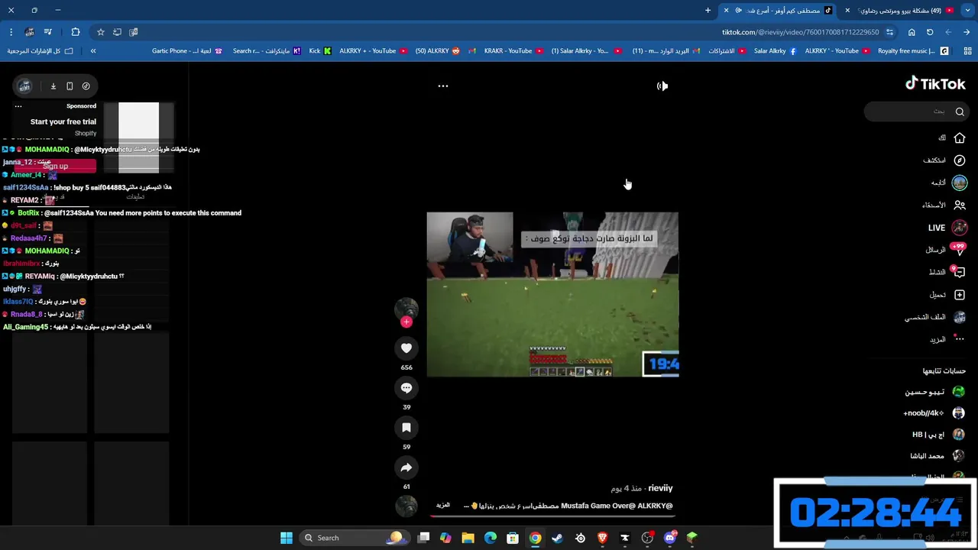
Task: Go to the TikTok home feed icon
Action: tap(960, 138)
